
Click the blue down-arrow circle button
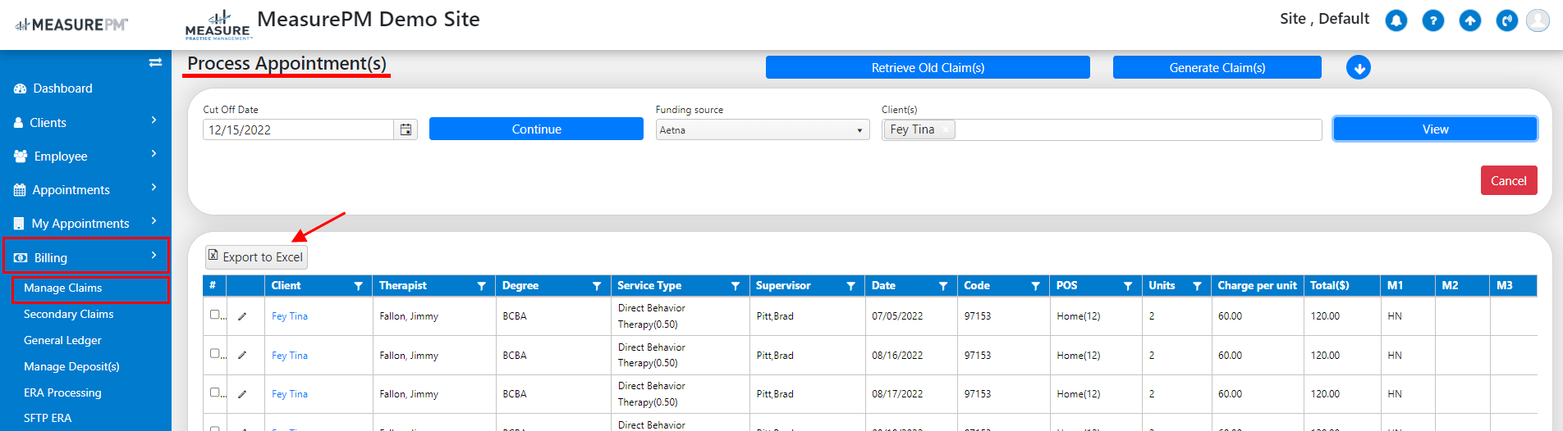click(x=1359, y=68)
